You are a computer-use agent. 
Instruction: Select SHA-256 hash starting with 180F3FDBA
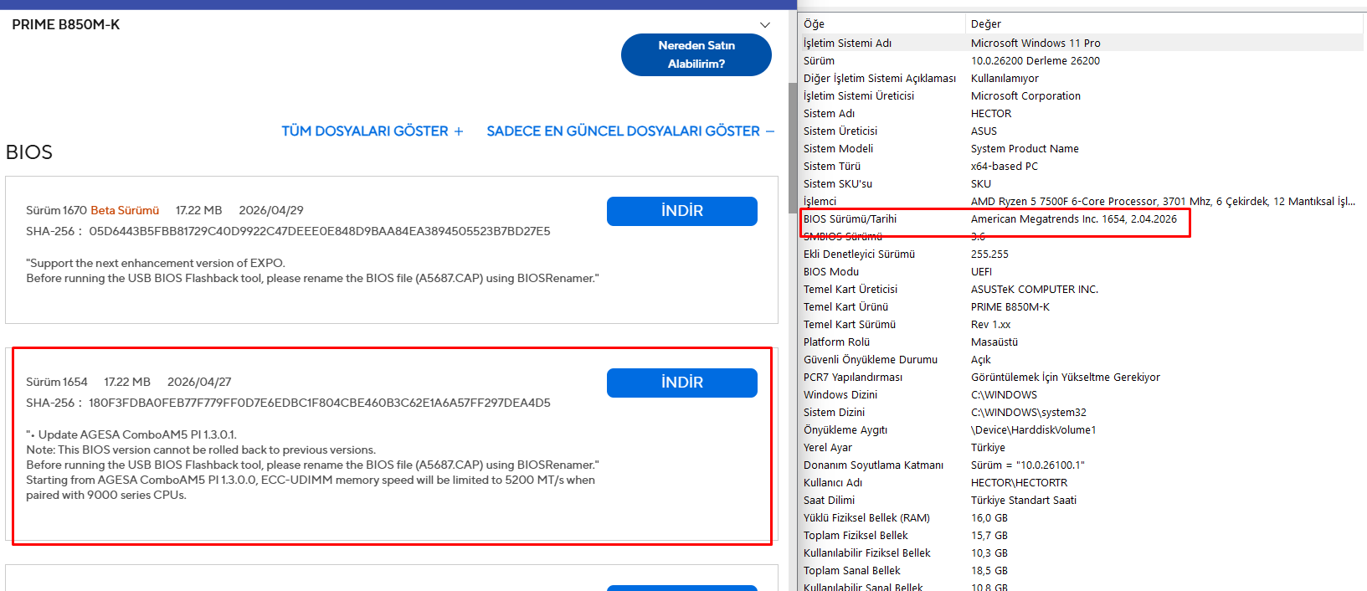pyautogui.click(x=320, y=403)
